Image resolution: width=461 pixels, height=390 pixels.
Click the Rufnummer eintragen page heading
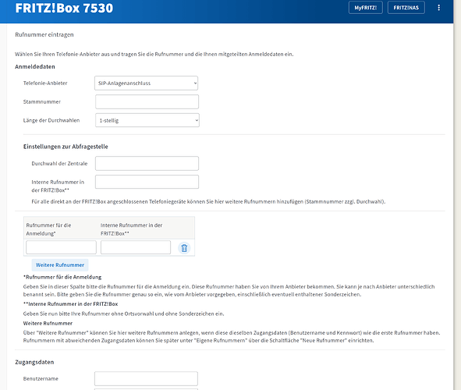(44, 34)
